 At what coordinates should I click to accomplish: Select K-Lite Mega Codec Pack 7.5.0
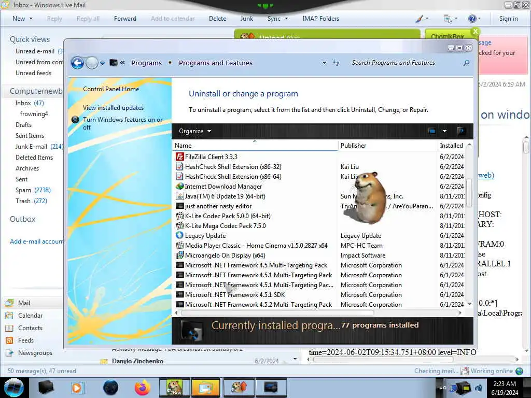pos(319,226)
